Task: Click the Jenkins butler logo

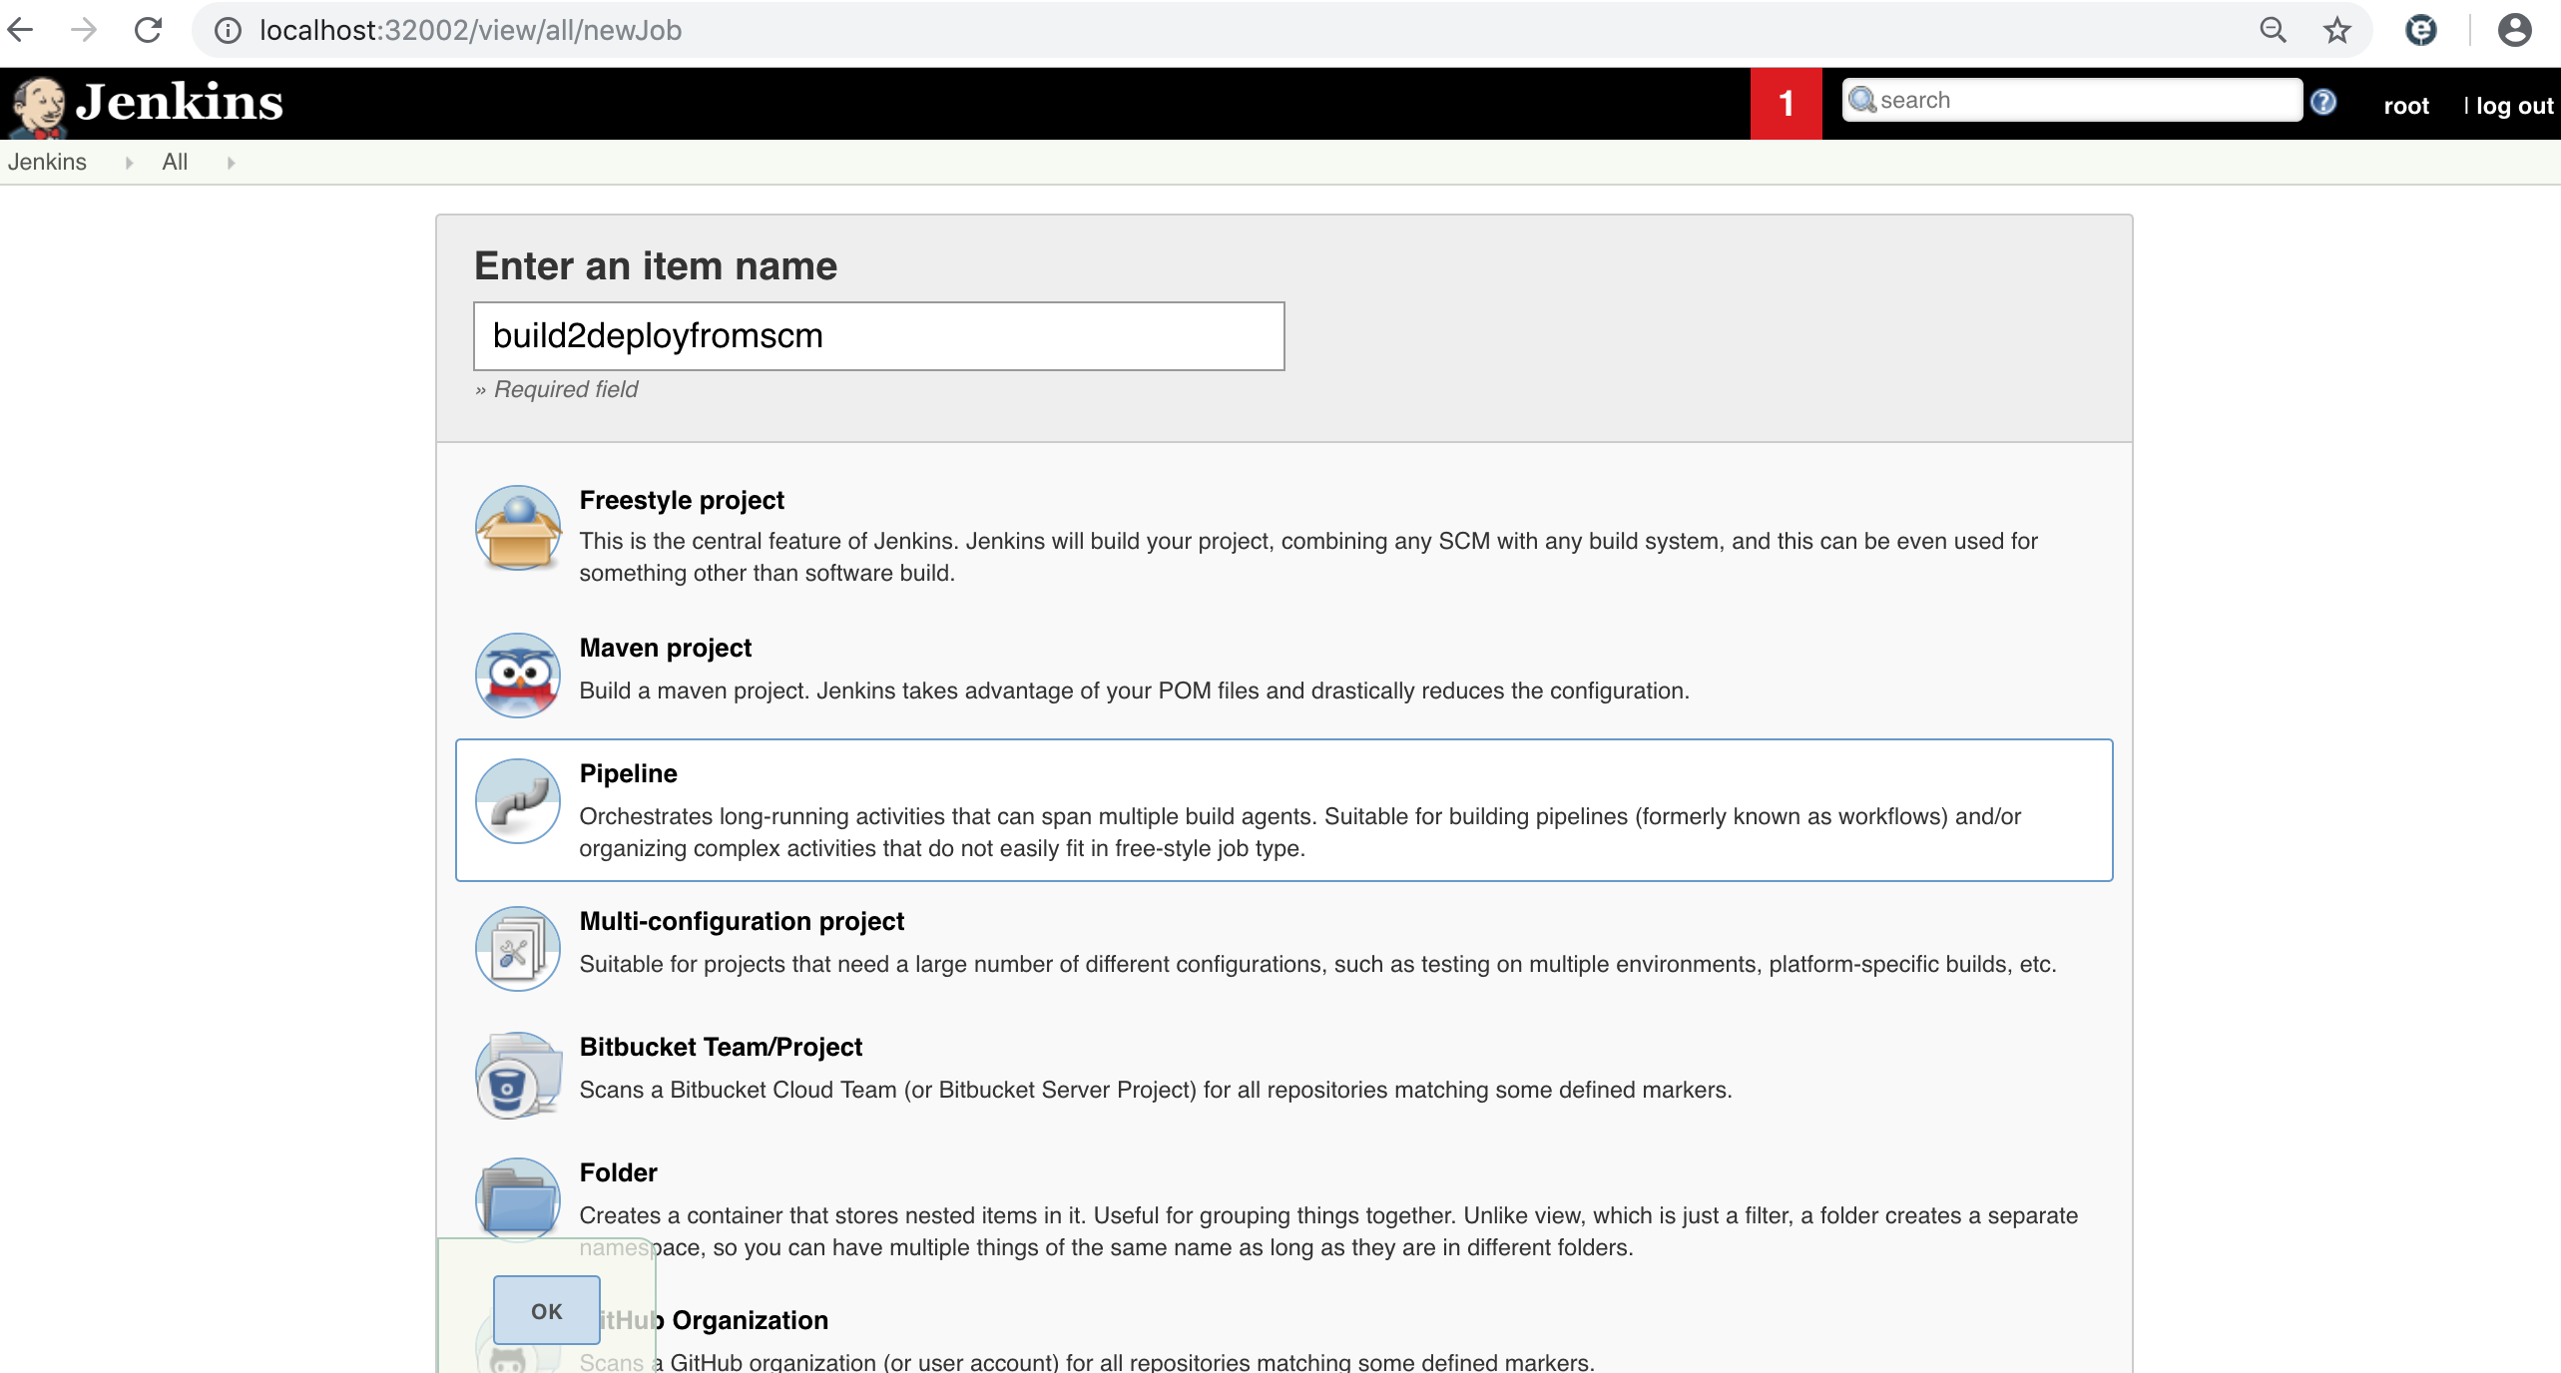Action: pos(38,104)
